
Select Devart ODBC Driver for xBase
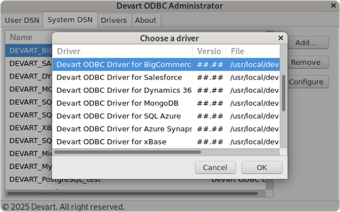tap(166, 142)
